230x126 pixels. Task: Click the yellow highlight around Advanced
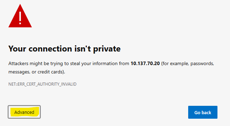[25, 112]
